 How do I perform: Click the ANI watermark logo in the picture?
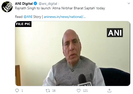coord(115,33)
